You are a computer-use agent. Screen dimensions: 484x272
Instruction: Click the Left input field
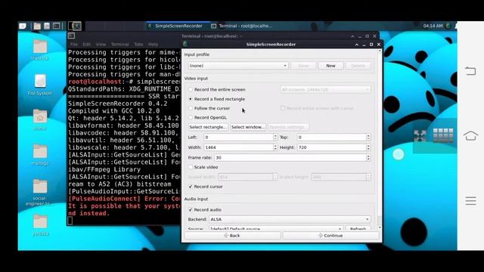[238, 138]
